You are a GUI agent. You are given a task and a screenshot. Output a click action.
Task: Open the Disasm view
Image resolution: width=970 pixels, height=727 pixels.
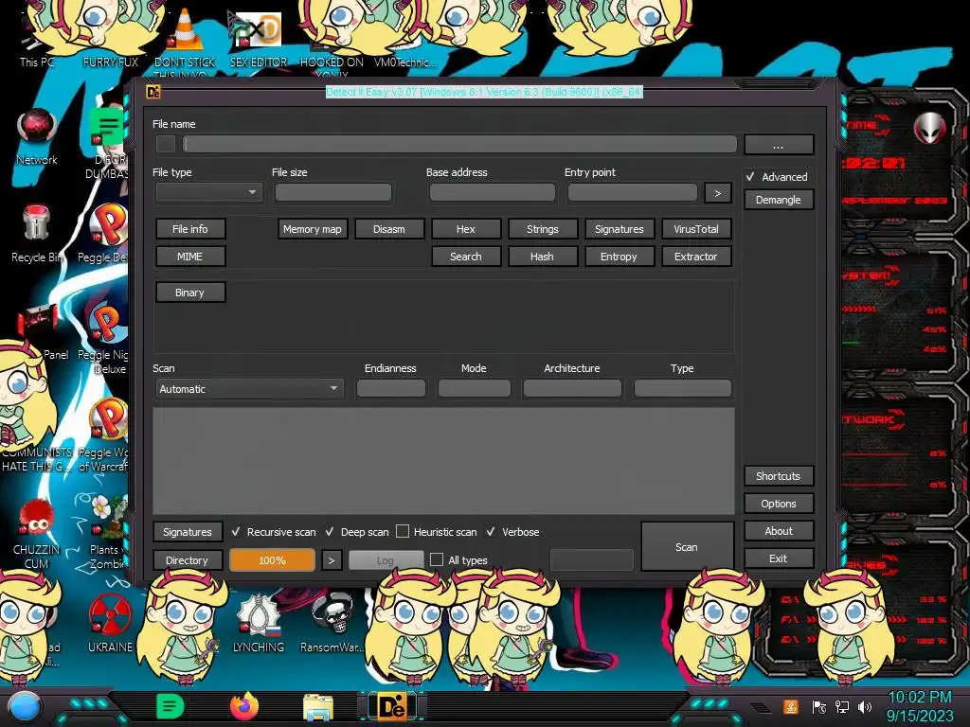pos(389,229)
